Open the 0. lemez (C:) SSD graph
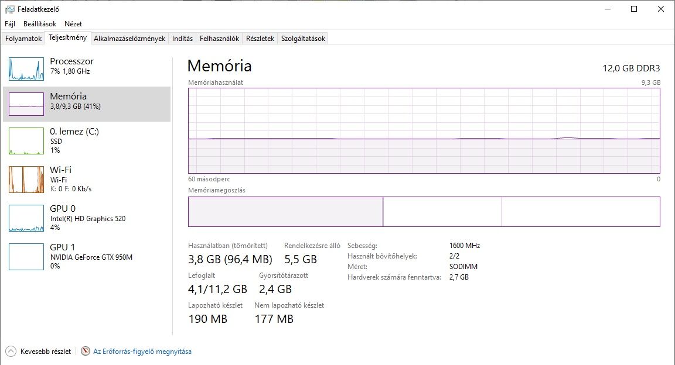 click(x=26, y=140)
